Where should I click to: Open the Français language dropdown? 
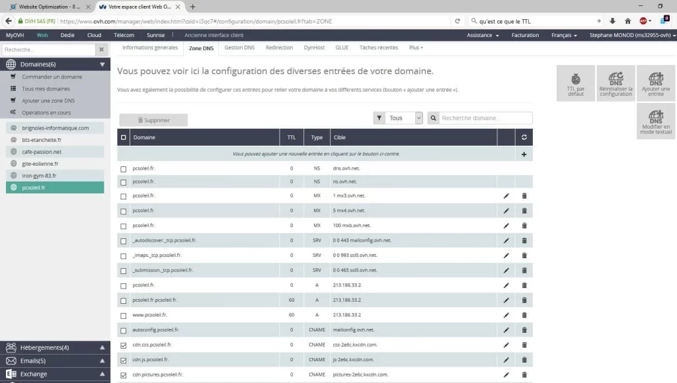pos(564,35)
